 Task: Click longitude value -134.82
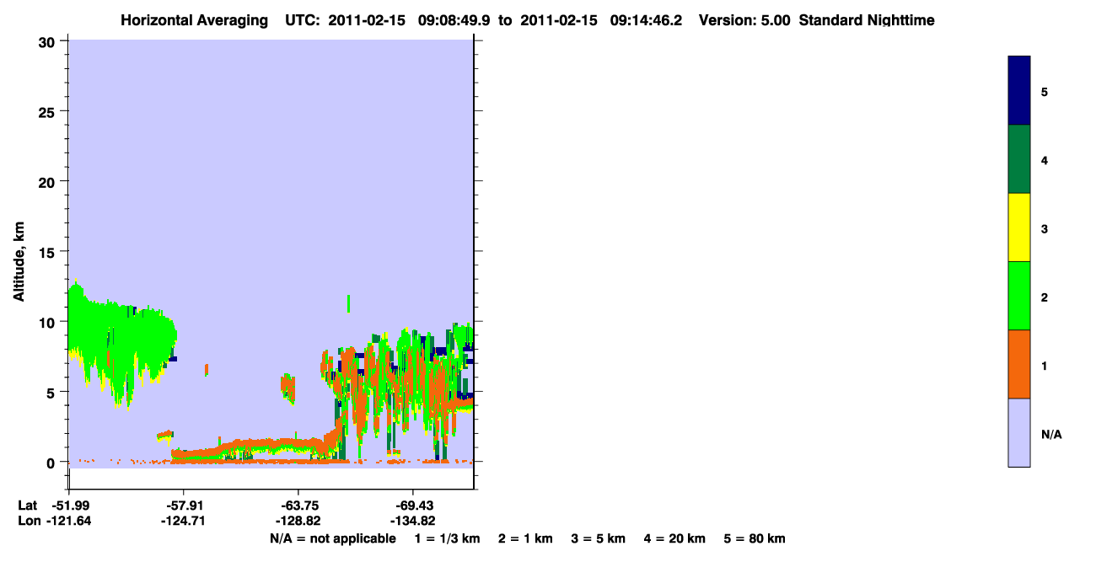pyautogui.click(x=412, y=521)
